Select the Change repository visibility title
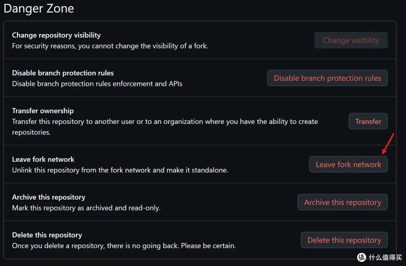The height and width of the screenshot is (266, 406). click(x=56, y=35)
